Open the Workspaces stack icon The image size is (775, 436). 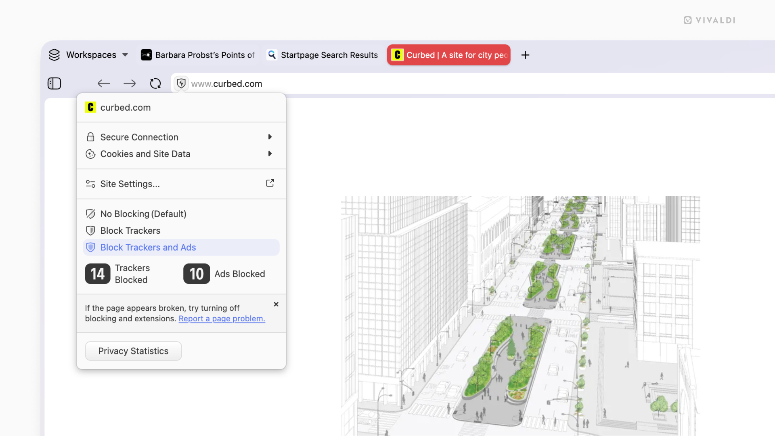click(54, 55)
